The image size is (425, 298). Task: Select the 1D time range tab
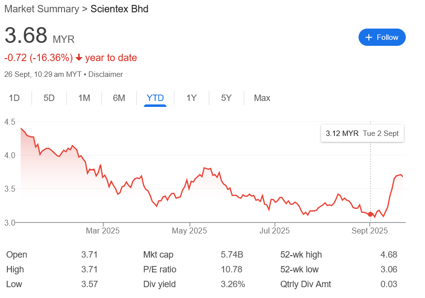click(14, 98)
